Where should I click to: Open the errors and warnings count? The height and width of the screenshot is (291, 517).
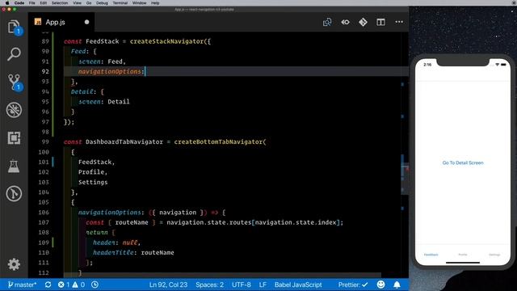(x=71, y=285)
